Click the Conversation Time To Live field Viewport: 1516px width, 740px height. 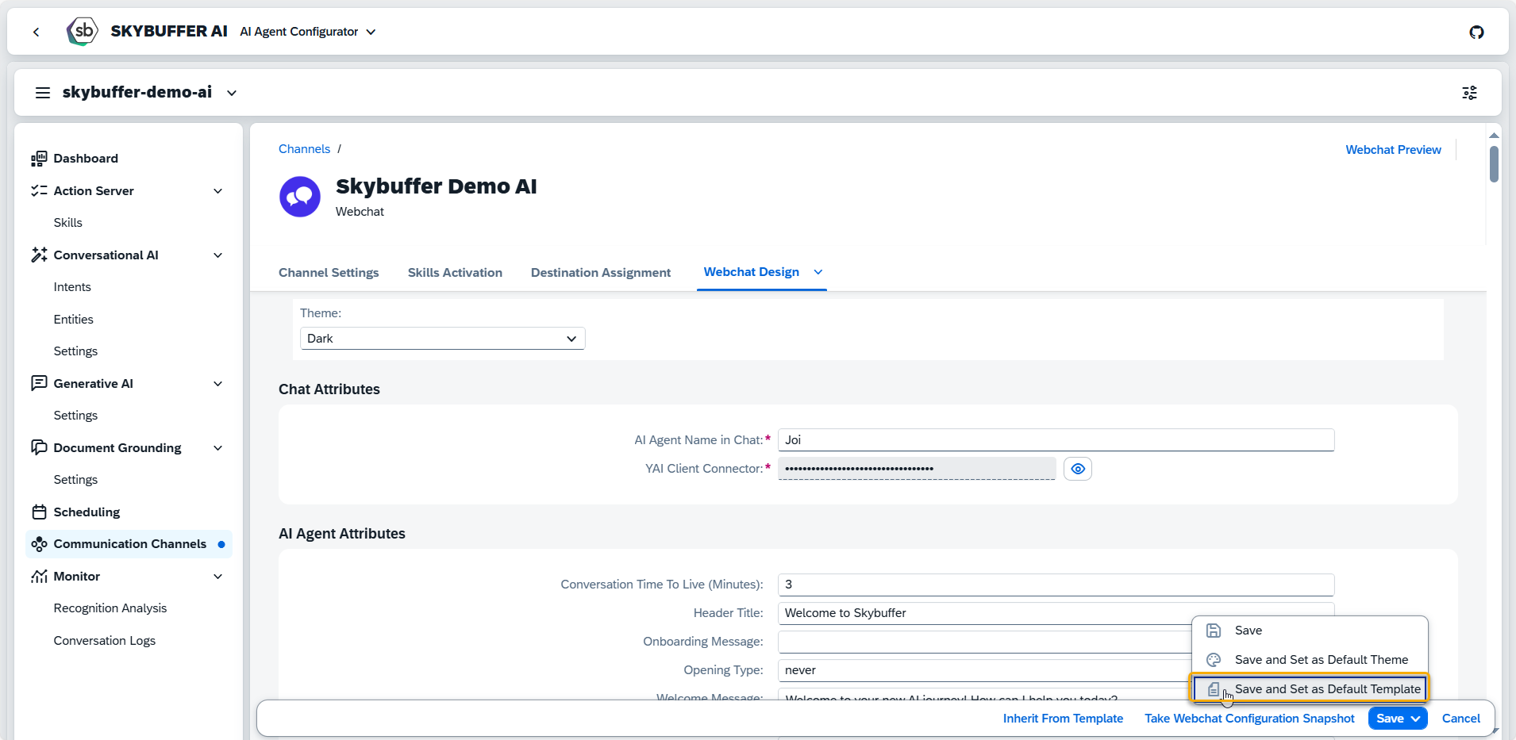coord(1056,585)
